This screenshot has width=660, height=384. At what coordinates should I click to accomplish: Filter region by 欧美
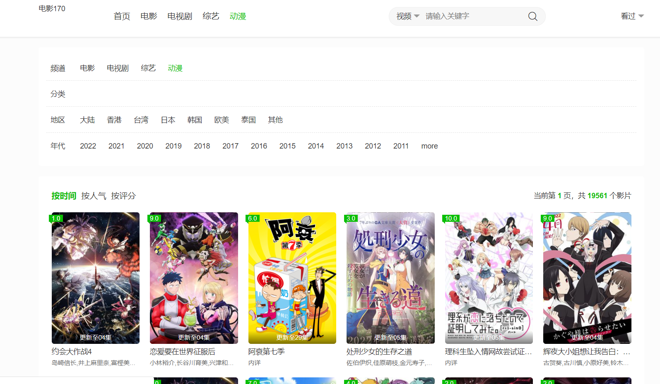pyautogui.click(x=222, y=120)
